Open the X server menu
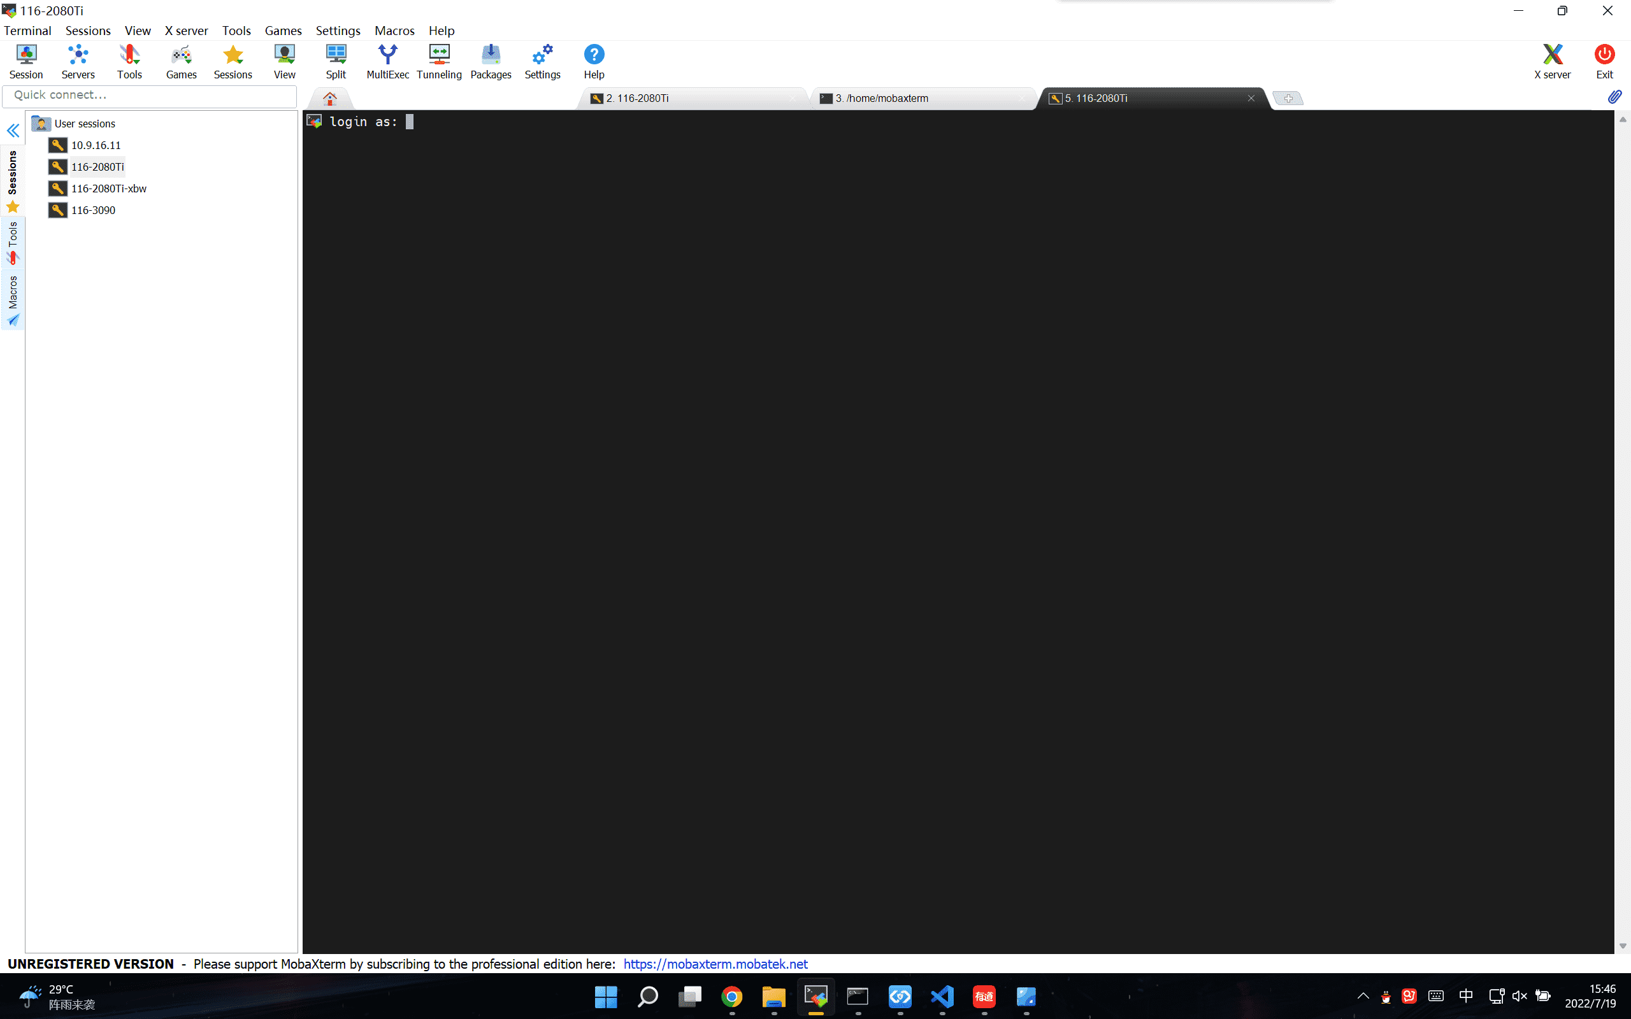The width and height of the screenshot is (1631, 1019). point(186,31)
